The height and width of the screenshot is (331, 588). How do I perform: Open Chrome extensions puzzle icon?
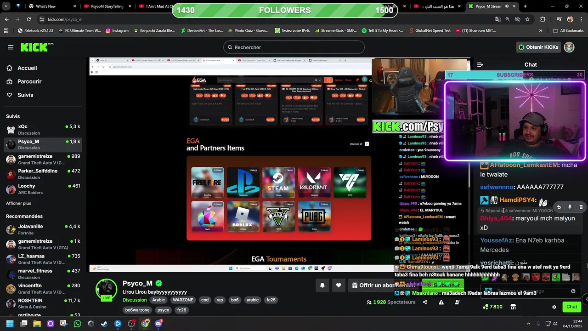(543, 19)
